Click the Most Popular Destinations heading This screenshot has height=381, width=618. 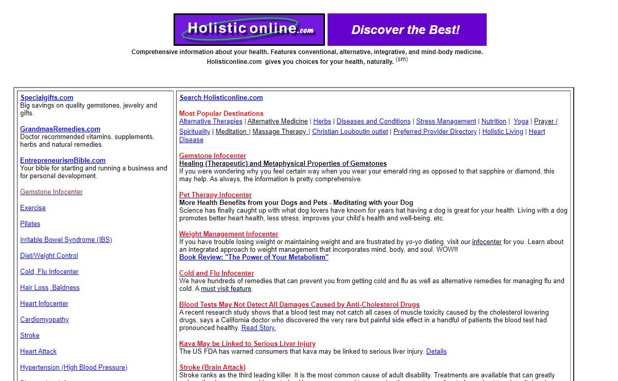221,113
